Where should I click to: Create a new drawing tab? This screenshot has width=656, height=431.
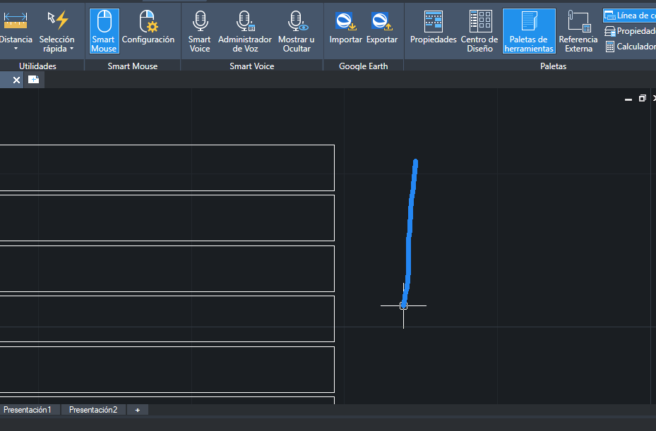[33, 80]
